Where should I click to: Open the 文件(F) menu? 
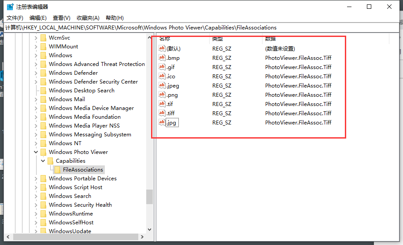coord(15,18)
